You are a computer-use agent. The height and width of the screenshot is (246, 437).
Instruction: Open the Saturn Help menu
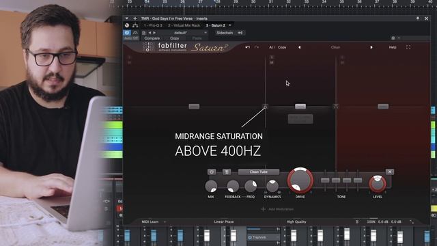click(x=393, y=47)
